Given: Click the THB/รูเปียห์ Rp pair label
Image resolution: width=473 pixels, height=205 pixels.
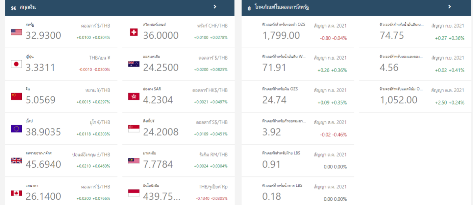Looking at the screenshot, I should pos(213,186).
